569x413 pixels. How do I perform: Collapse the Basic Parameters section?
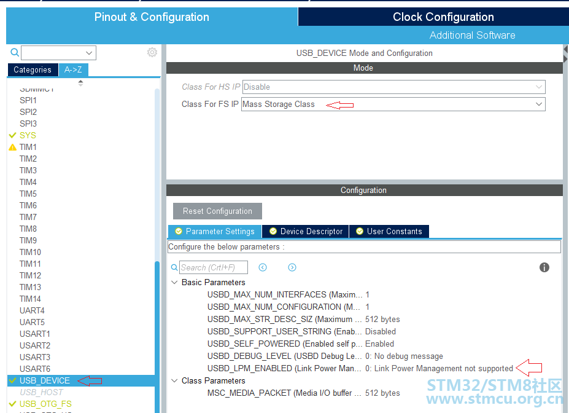(174, 282)
